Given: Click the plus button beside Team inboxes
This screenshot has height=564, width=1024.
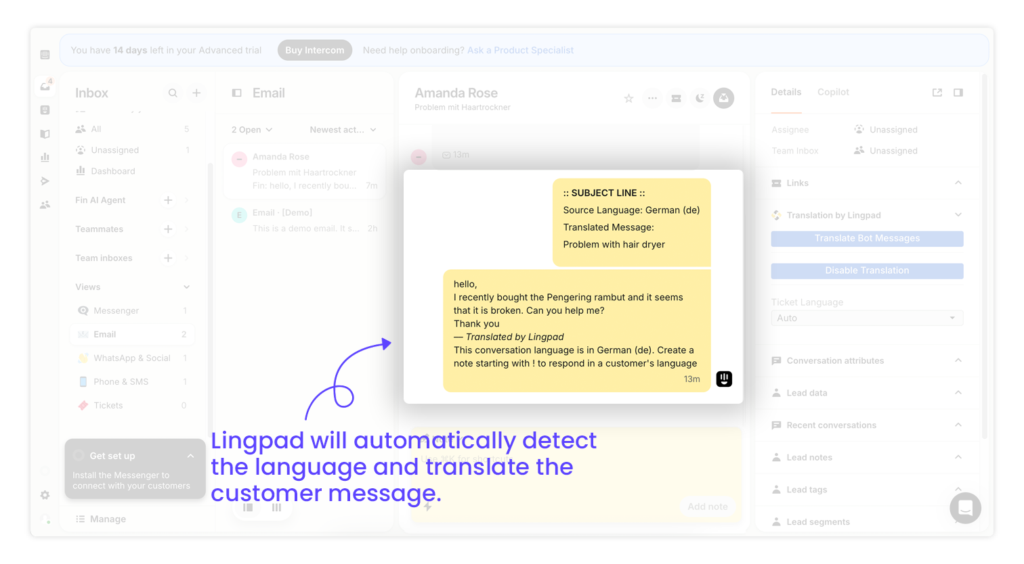Looking at the screenshot, I should pos(168,258).
